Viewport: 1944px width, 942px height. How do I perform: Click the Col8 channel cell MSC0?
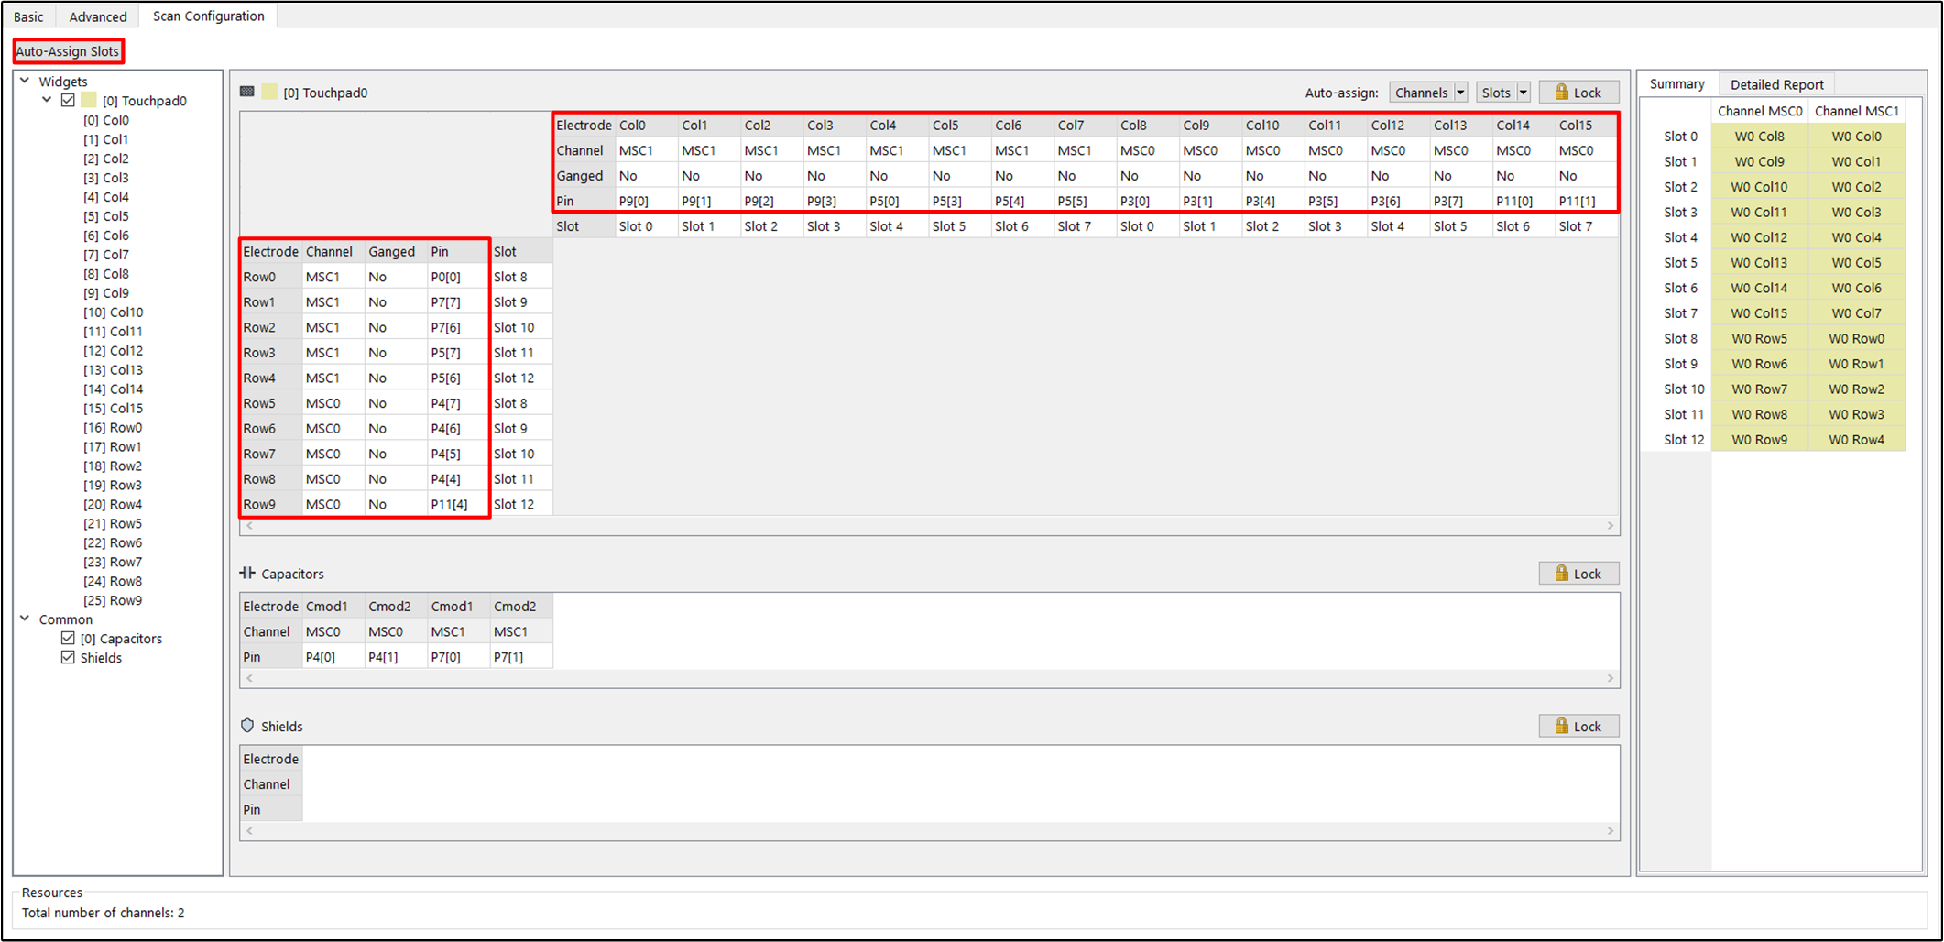1147,150
